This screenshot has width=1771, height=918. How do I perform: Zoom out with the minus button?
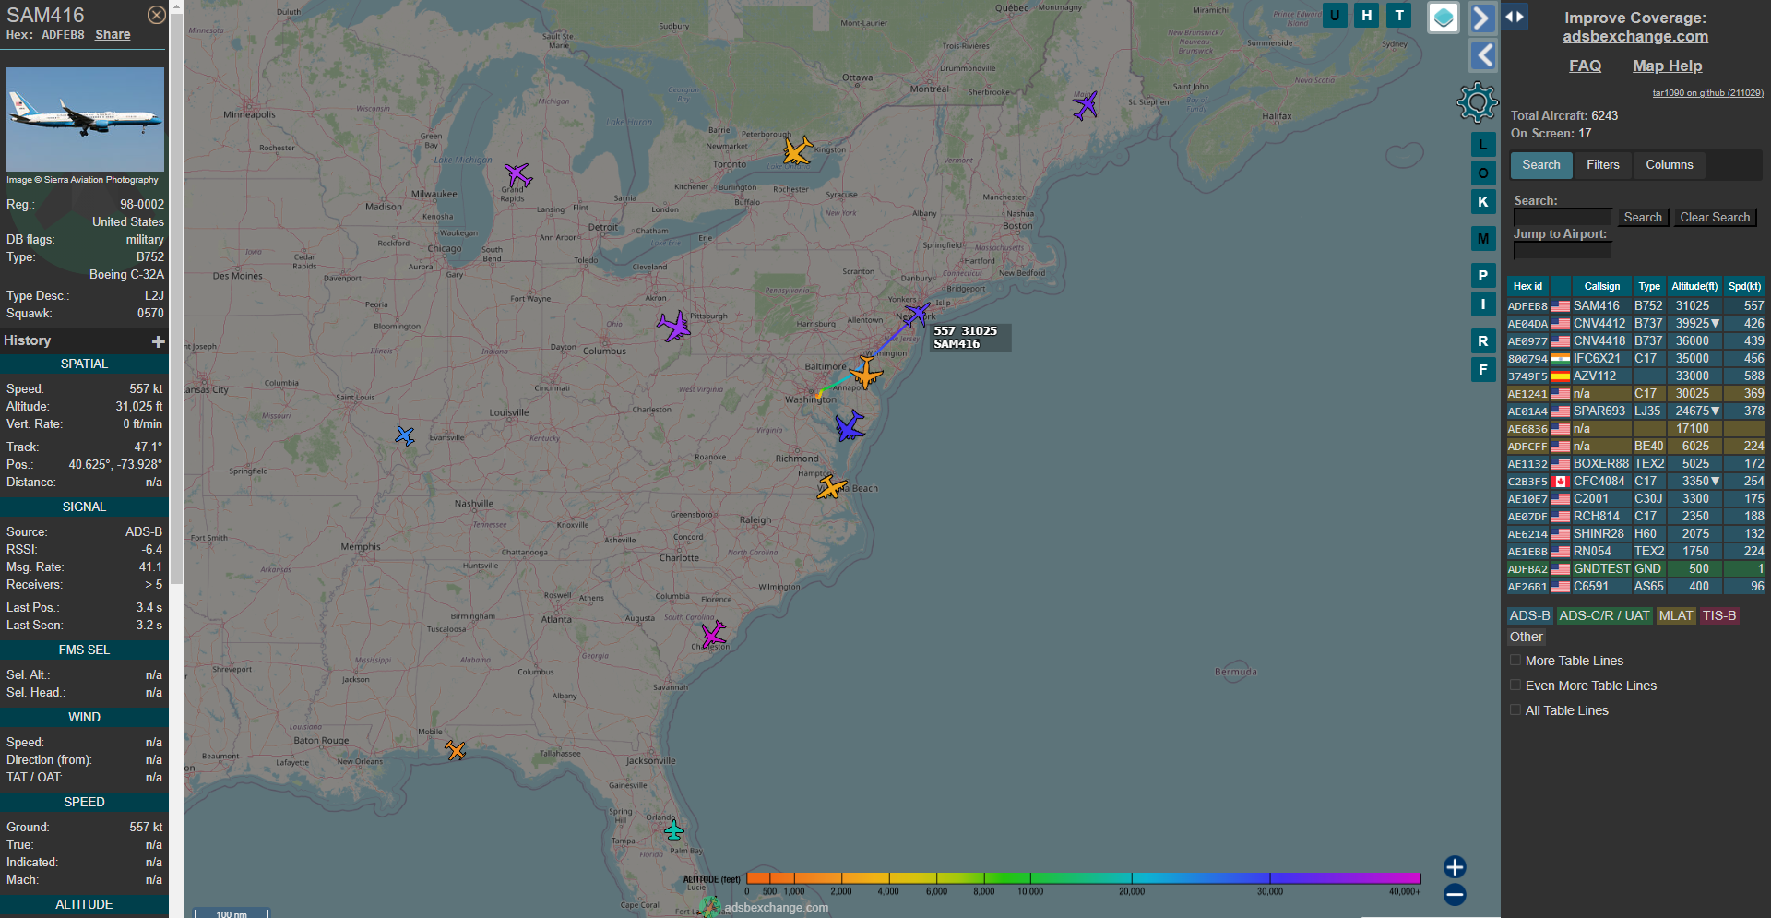click(x=1455, y=894)
